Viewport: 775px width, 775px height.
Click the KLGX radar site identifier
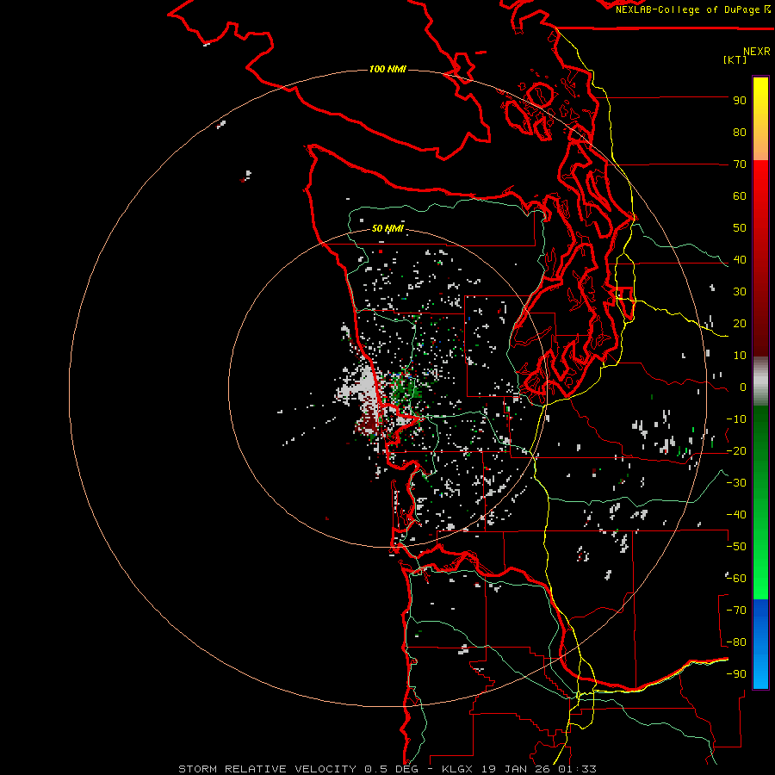[456, 769]
